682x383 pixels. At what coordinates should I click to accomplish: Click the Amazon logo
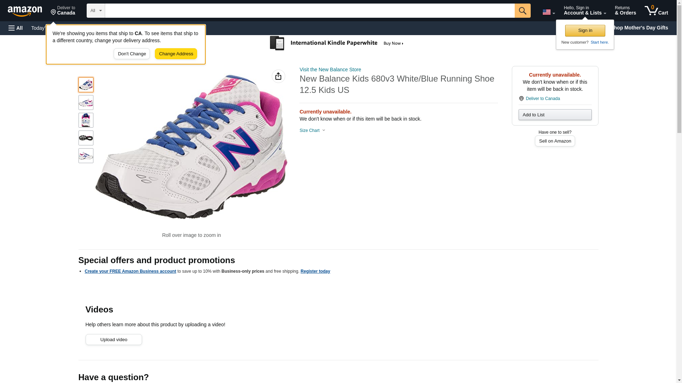coord(25,11)
